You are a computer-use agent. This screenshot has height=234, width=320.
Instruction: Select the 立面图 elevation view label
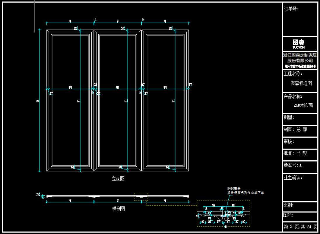click(118, 178)
